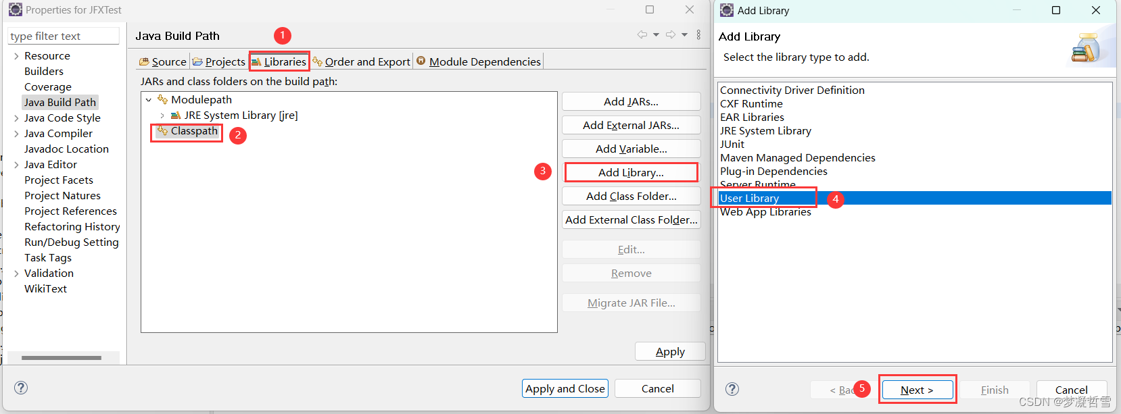Select Project Natures in properties tree
The width and height of the screenshot is (1121, 414).
[x=62, y=195]
